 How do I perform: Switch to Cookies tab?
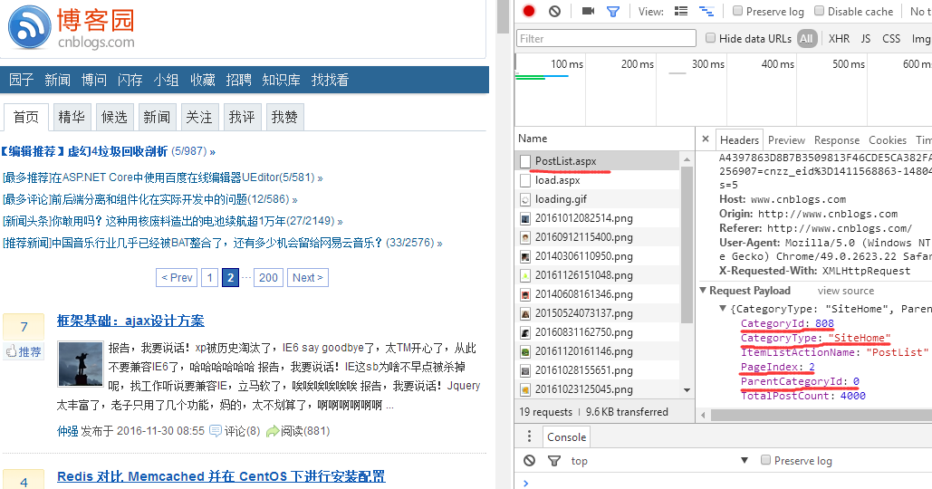(888, 140)
